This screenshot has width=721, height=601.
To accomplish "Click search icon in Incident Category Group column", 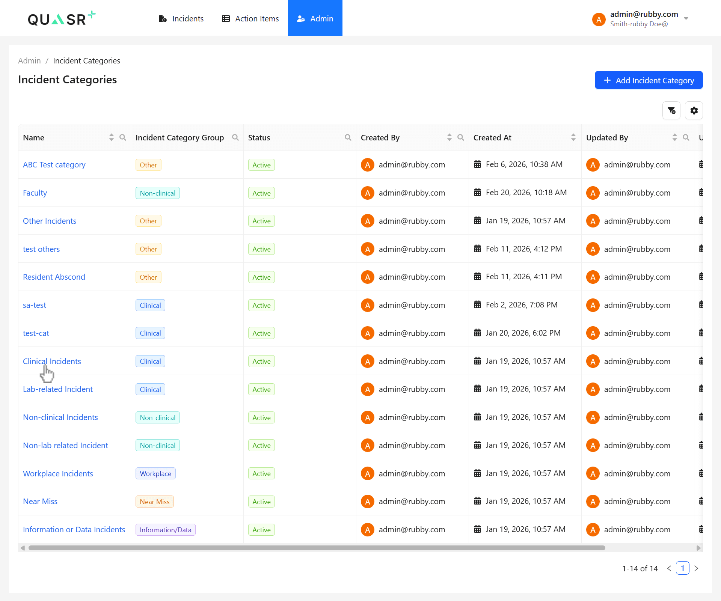I will (x=235, y=137).
